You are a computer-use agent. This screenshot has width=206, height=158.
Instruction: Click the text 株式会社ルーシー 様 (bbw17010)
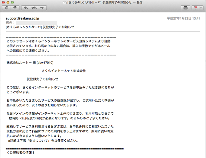coord(30,63)
